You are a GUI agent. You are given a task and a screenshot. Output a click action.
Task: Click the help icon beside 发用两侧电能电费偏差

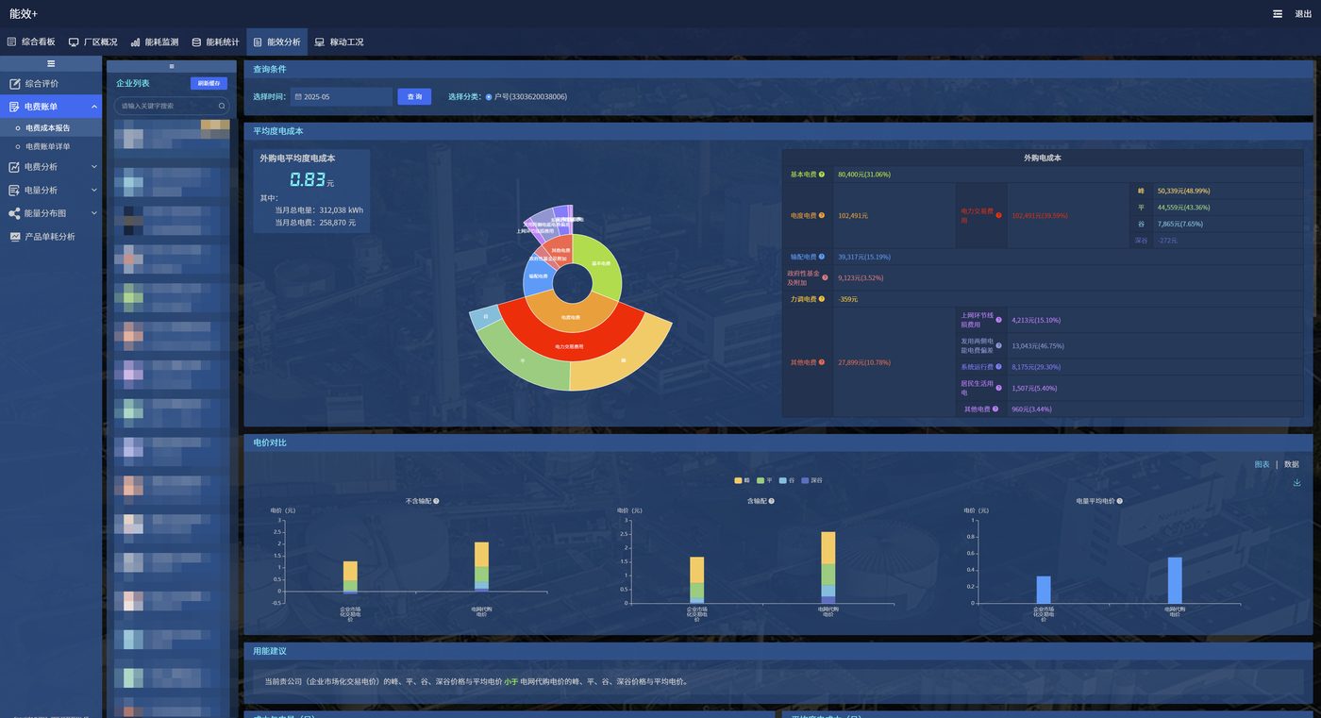(998, 345)
